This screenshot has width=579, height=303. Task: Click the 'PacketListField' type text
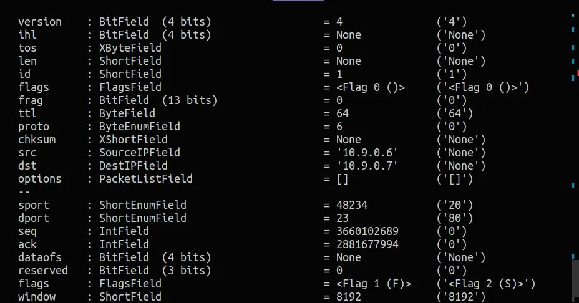click(x=146, y=179)
